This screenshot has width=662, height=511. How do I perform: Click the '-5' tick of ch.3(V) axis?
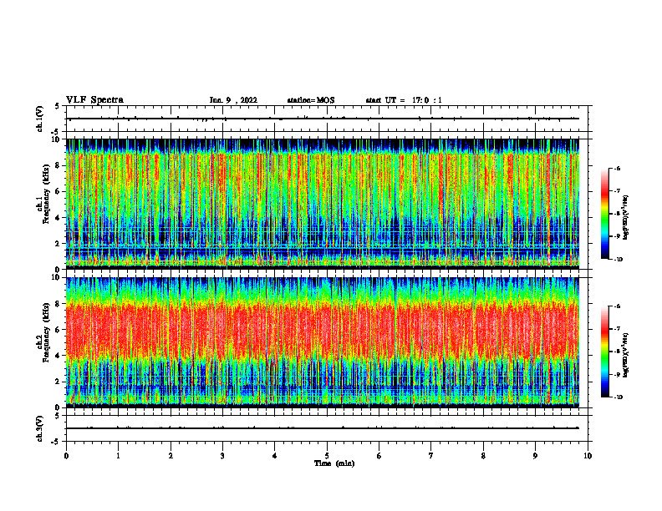(57, 442)
